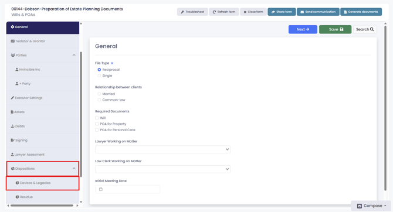Screen dimensions: 393x212
Task: Click the floppy disk icon in Save
Action: 341,29
